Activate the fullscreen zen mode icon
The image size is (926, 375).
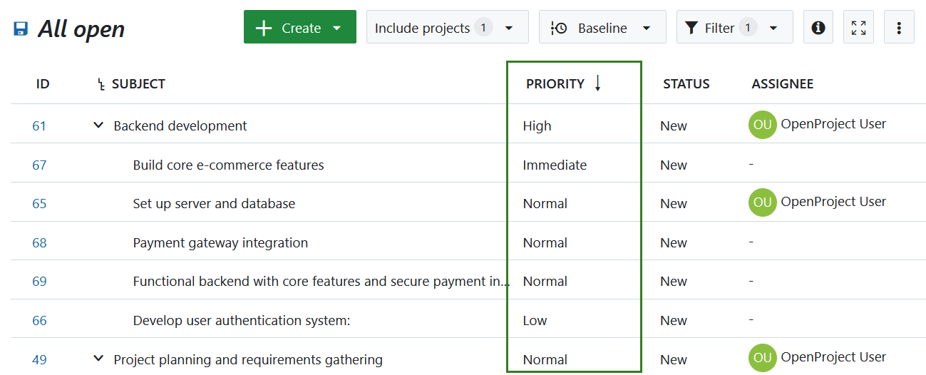point(858,28)
